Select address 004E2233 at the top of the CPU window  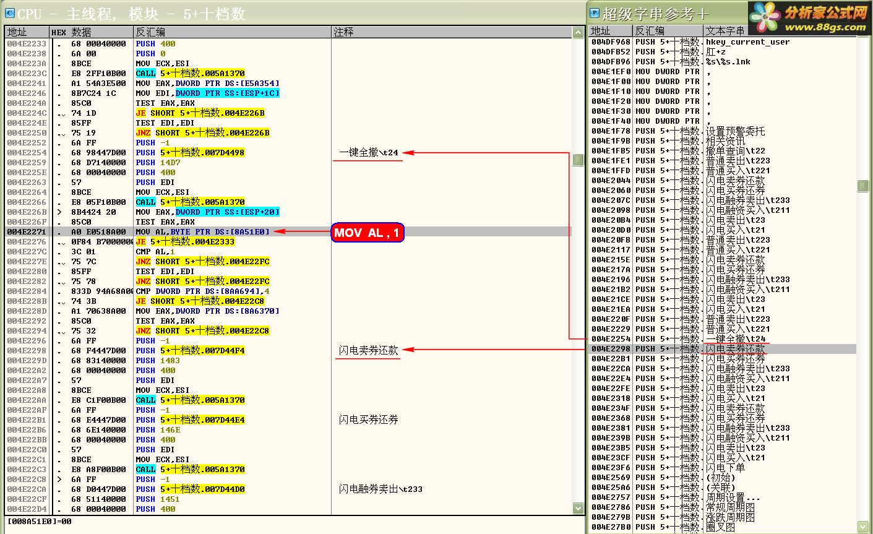tap(27, 44)
